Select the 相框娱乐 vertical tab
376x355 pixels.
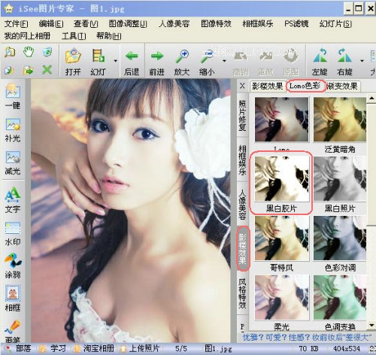point(242,160)
